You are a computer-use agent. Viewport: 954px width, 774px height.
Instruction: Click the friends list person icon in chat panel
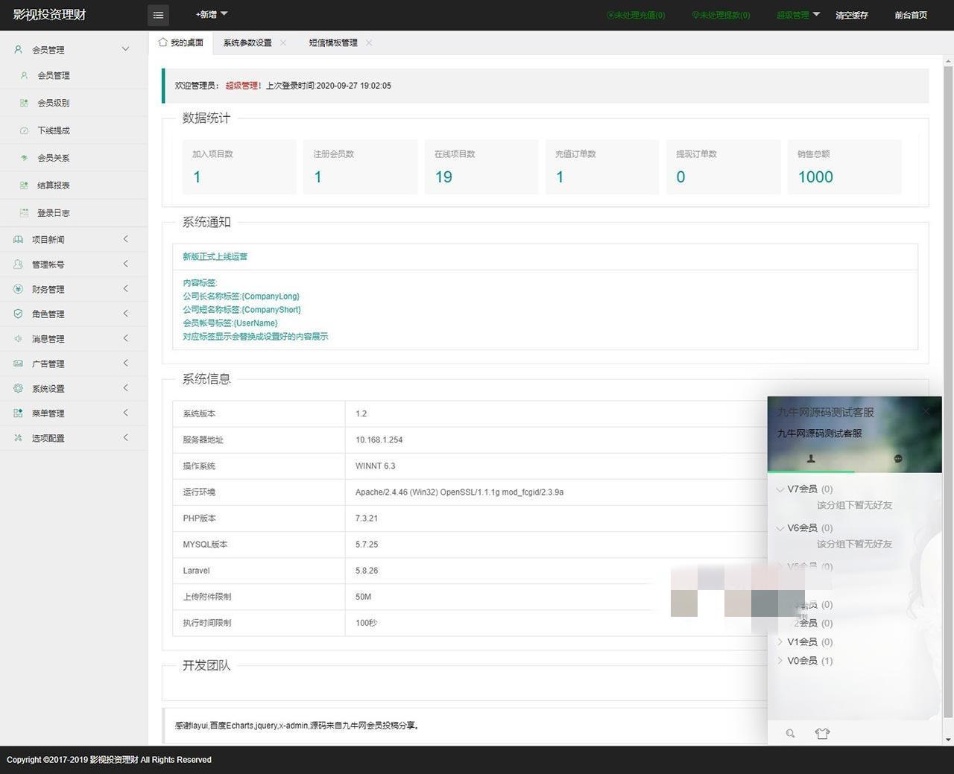tap(811, 459)
